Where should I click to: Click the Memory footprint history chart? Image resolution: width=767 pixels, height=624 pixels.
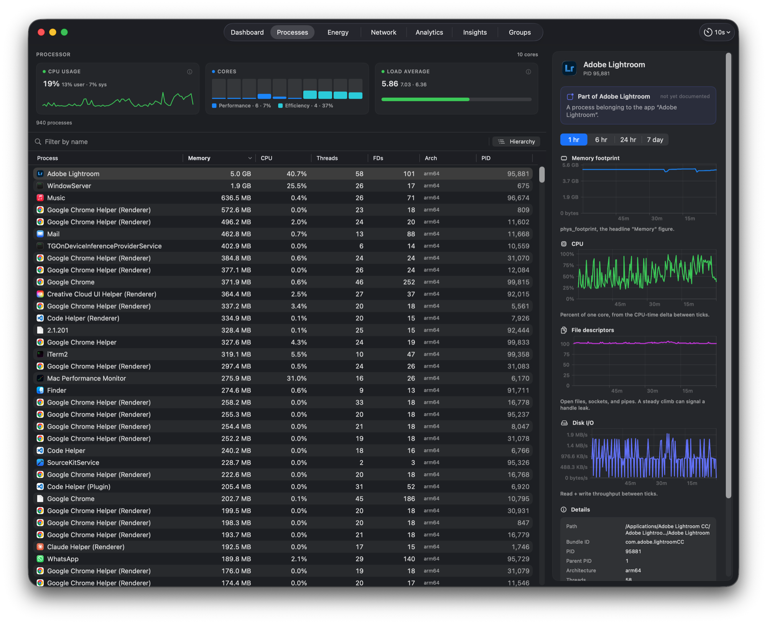[649, 189]
